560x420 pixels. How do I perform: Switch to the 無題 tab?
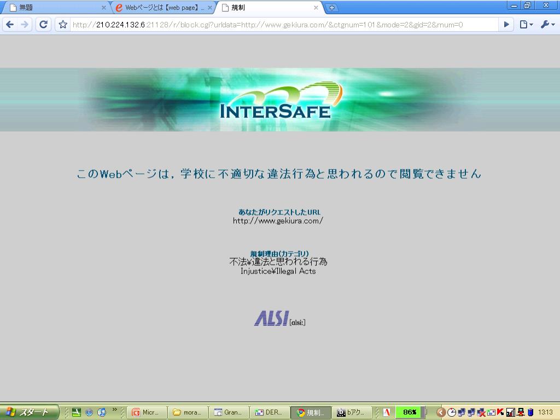[x=54, y=8]
